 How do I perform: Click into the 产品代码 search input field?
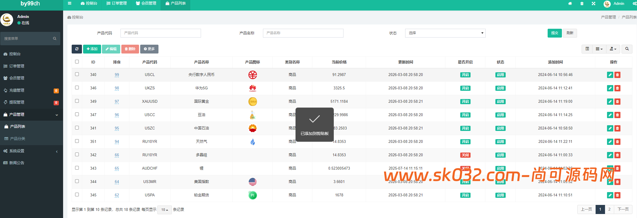pos(160,33)
